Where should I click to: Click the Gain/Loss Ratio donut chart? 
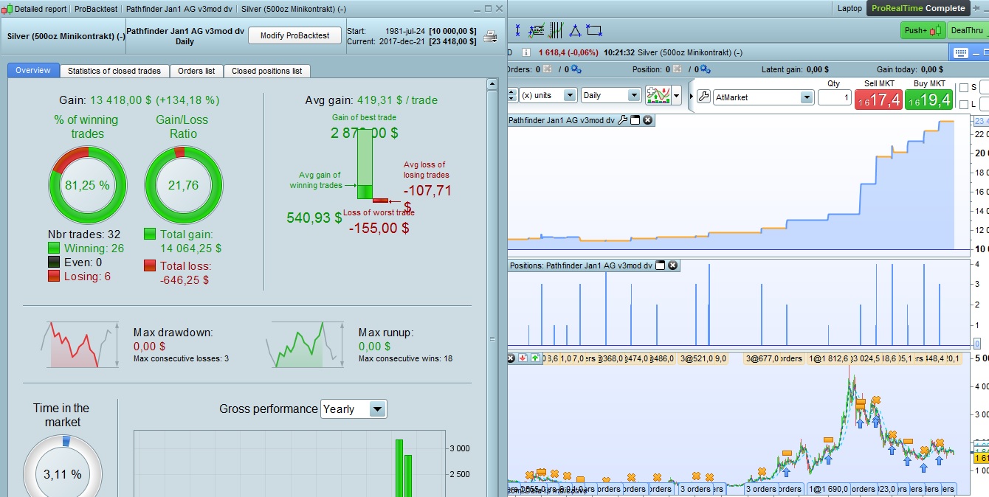click(x=183, y=185)
